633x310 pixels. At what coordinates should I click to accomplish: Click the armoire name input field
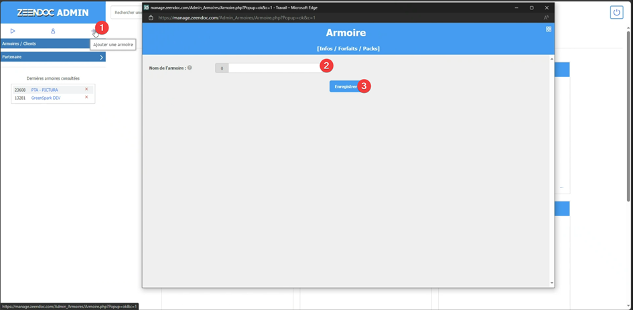click(273, 68)
